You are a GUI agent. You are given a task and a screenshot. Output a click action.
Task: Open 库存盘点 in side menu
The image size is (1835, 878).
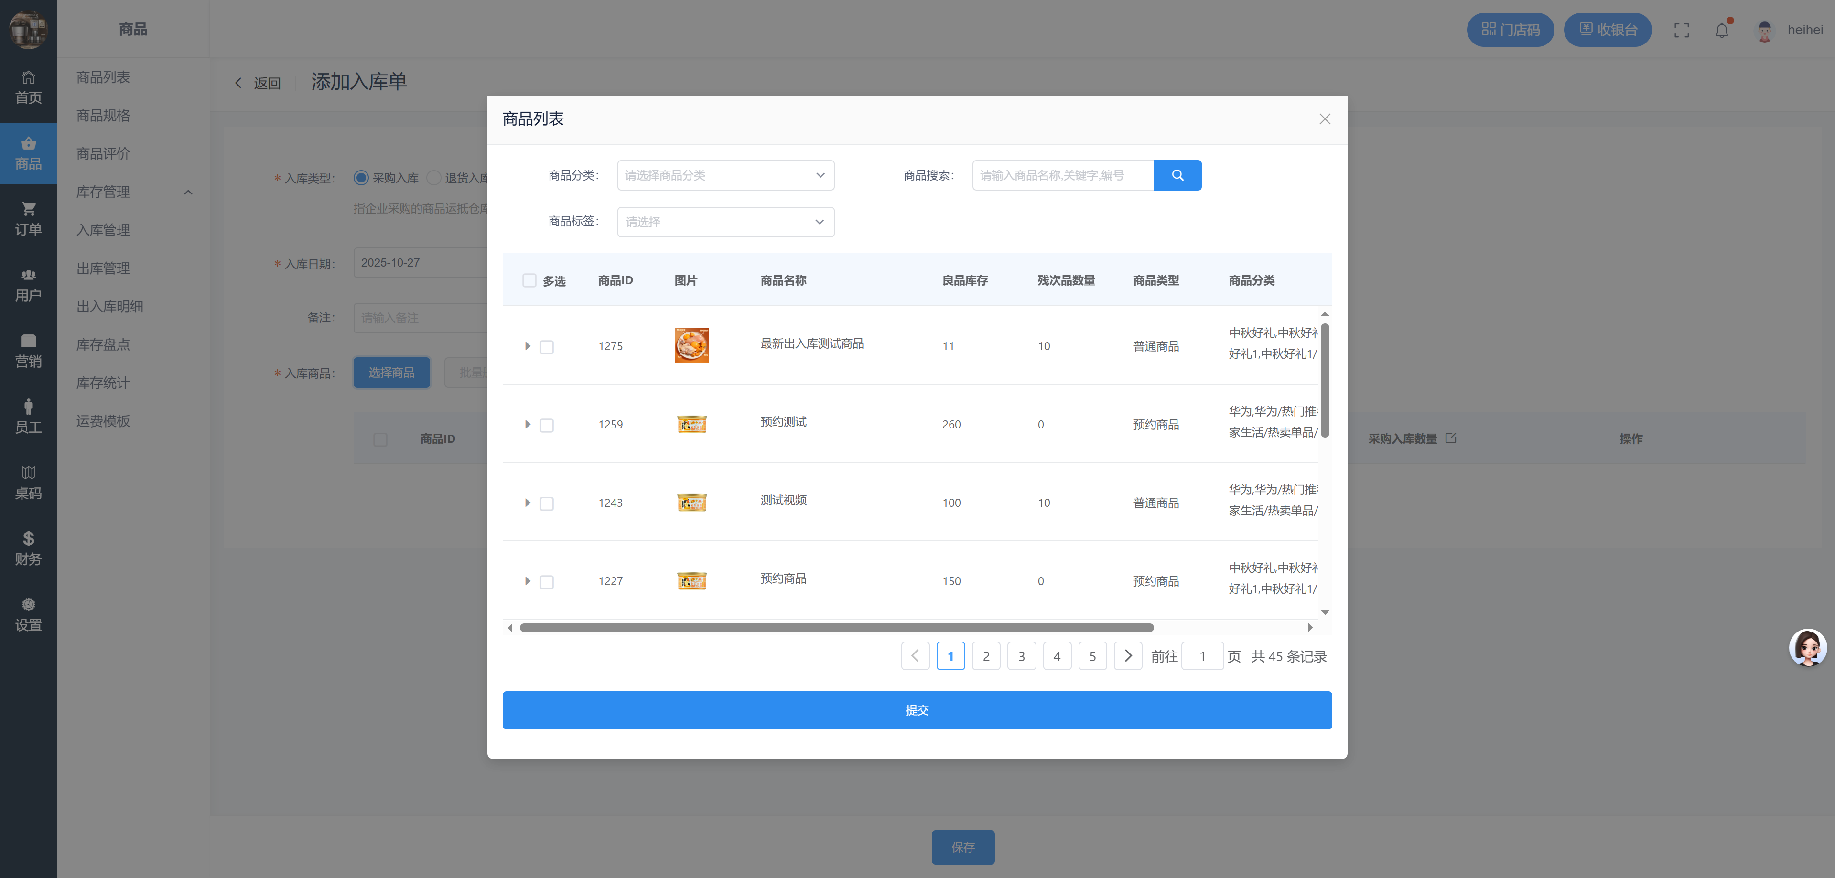(103, 344)
